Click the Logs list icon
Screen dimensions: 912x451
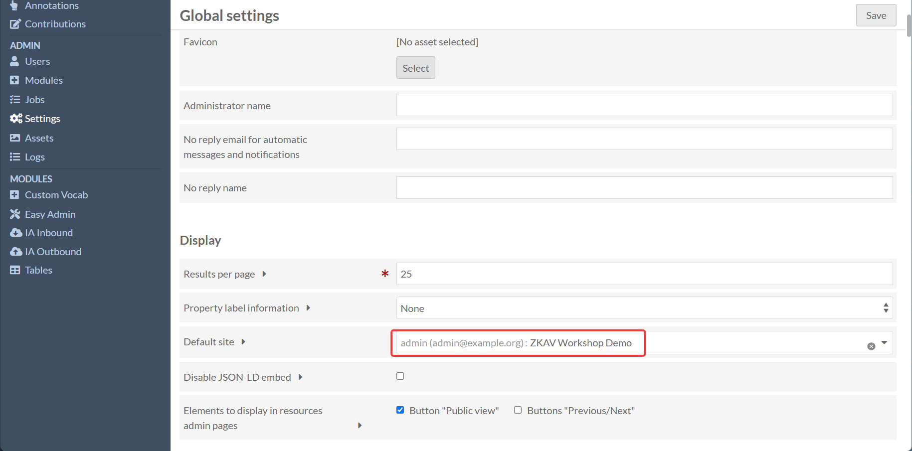point(15,157)
